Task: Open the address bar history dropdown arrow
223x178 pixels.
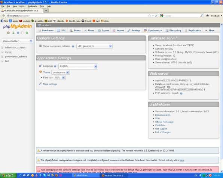Action: pos(153,16)
